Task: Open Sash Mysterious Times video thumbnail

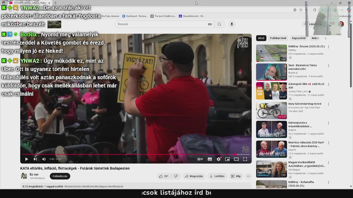Action: 271,72
